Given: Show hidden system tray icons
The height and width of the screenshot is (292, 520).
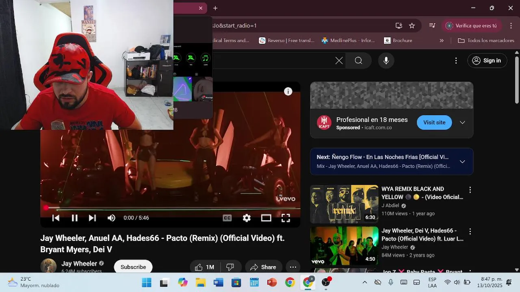Looking at the screenshot, I should click(x=364, y=282).
